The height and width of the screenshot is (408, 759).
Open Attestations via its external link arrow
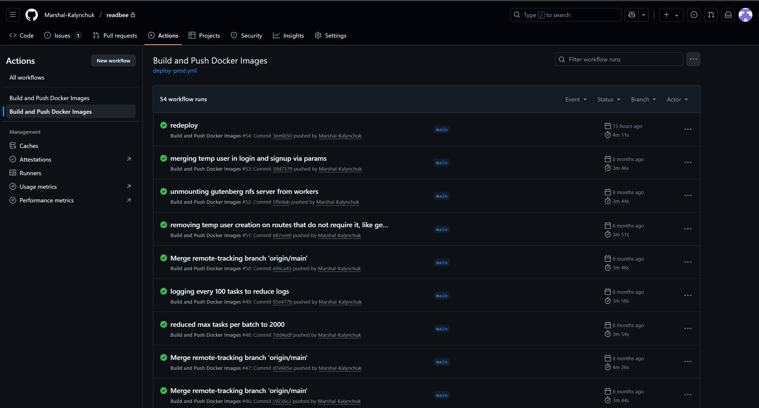point(129,159)
